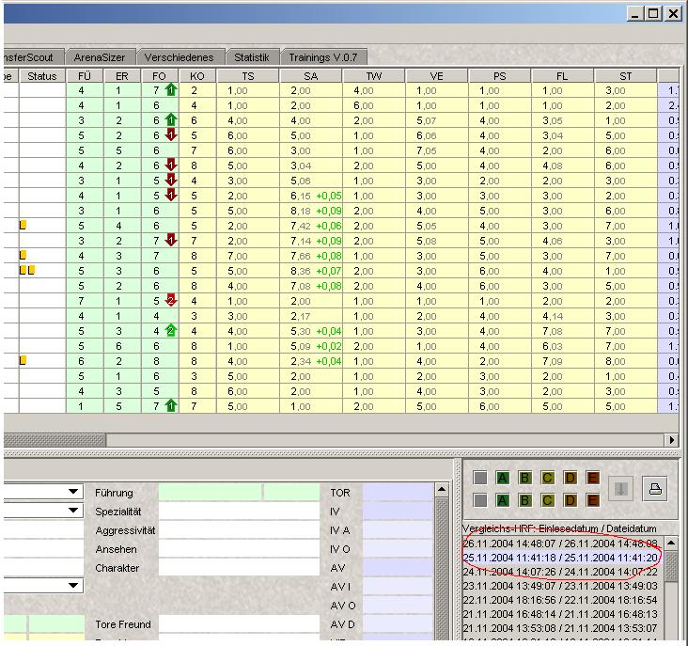The width and height of the screenshot is (688, 646).
Task: Click green double-up form arrow in SA 5,30 row
Action: coord(171,331)
